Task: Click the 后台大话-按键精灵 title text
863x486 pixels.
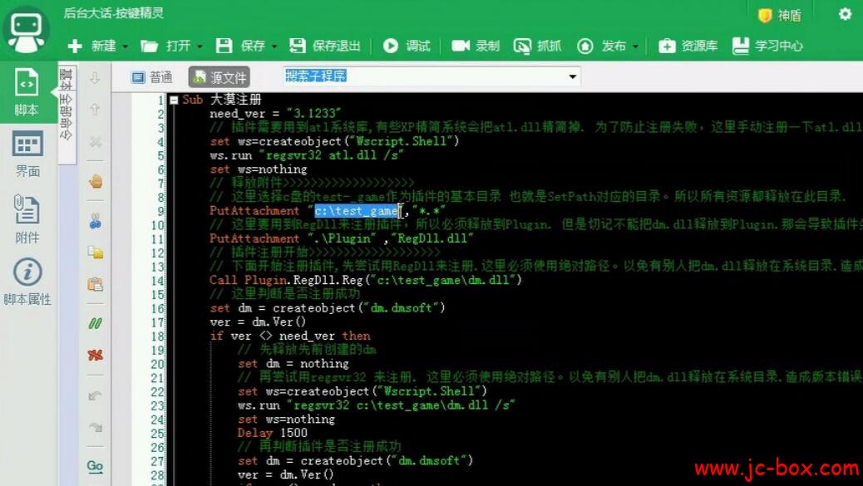Action: 113,12
